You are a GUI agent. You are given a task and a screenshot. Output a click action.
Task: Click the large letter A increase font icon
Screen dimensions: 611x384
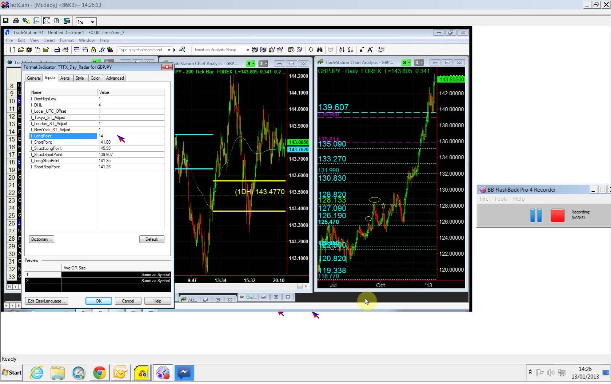[x=370, y=50]
